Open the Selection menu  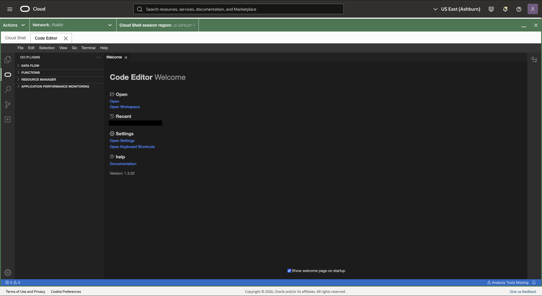[47, 48]
